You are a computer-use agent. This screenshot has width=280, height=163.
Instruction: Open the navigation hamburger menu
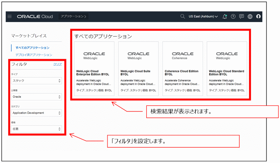click(x=9, y=16)
